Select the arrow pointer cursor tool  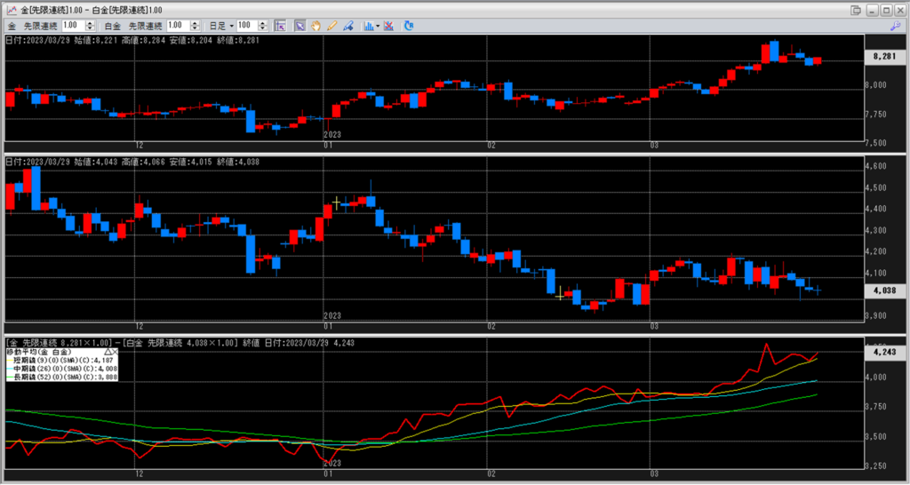point(300,26)
